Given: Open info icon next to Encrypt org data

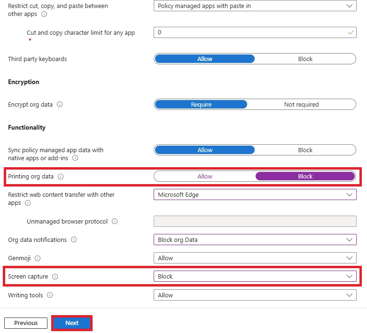Looking at the screenshot, I should (60, 104).
